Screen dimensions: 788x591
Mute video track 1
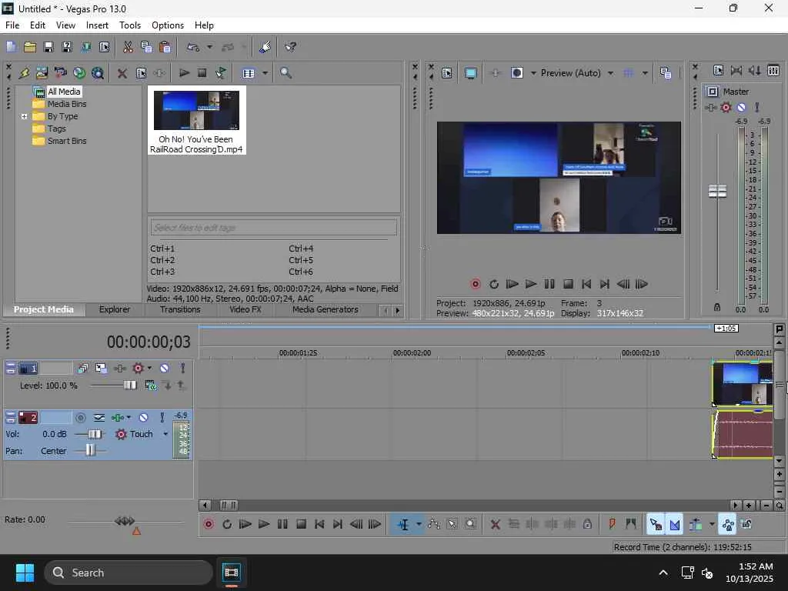click(x=164, y=369)
